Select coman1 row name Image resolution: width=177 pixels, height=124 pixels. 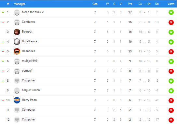point(27,71)
